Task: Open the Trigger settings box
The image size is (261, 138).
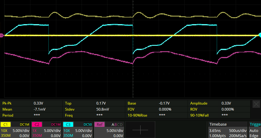Action: pyautogui.click(x=254, y=130)
